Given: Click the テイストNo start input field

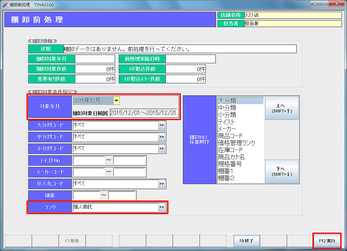Looking at the screenshot, I should click(89, 160).
